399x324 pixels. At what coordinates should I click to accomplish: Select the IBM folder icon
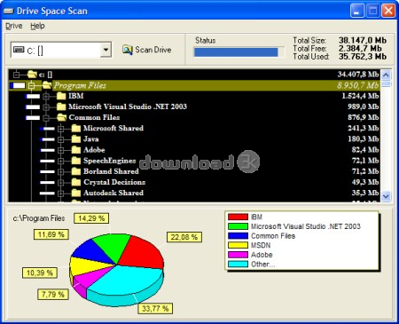click(61, 96)
